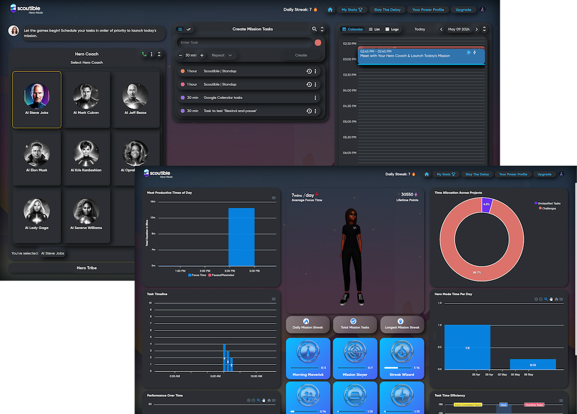Switch to the Logs tab
Image resolution: width=577 pixels, height=414 pixels.
click(x=392, y=29)
